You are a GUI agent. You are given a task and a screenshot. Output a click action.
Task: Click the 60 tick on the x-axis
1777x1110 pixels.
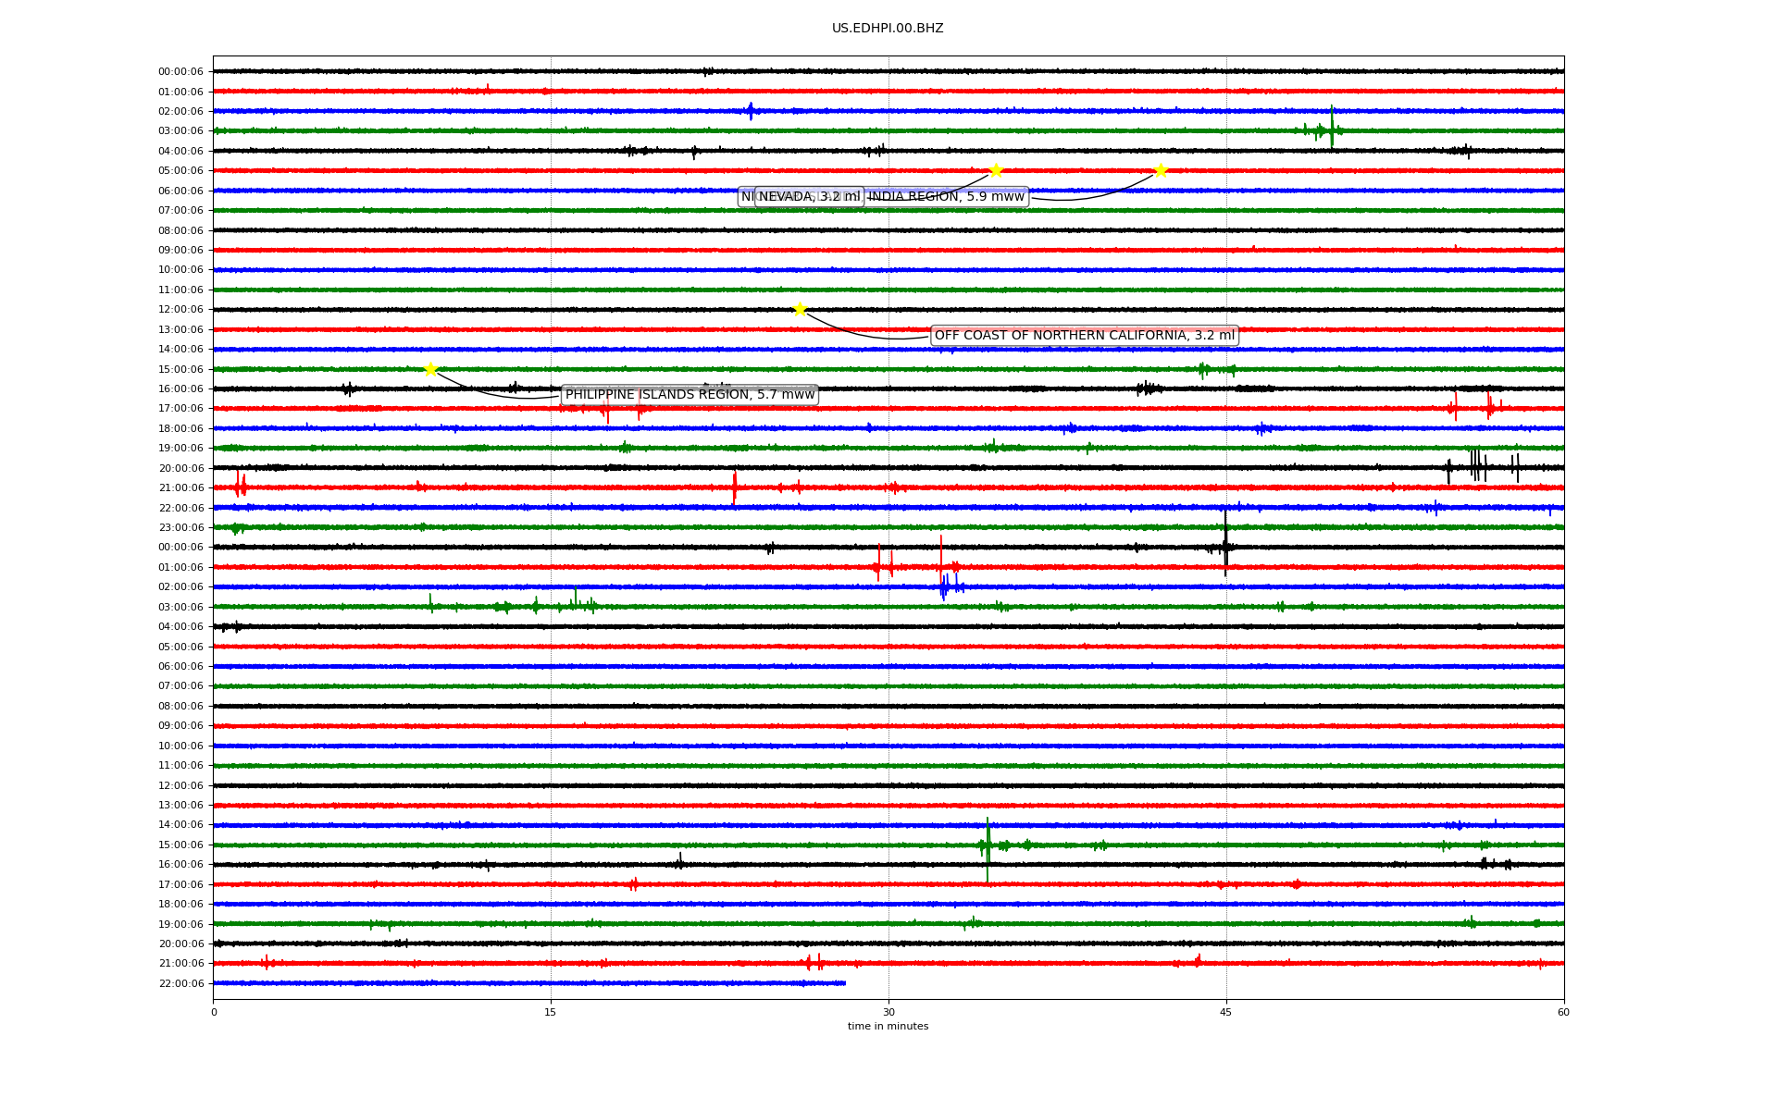click(x=1563, y=1012)
